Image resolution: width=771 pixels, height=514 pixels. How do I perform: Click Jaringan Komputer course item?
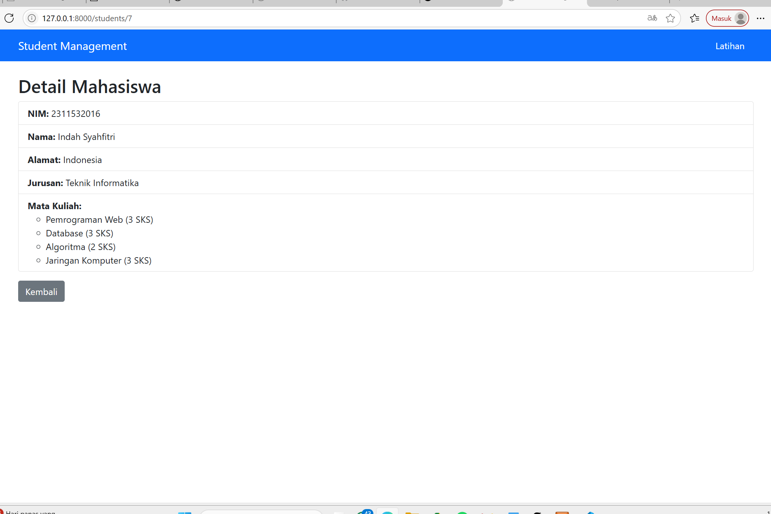tap(98, 261)
